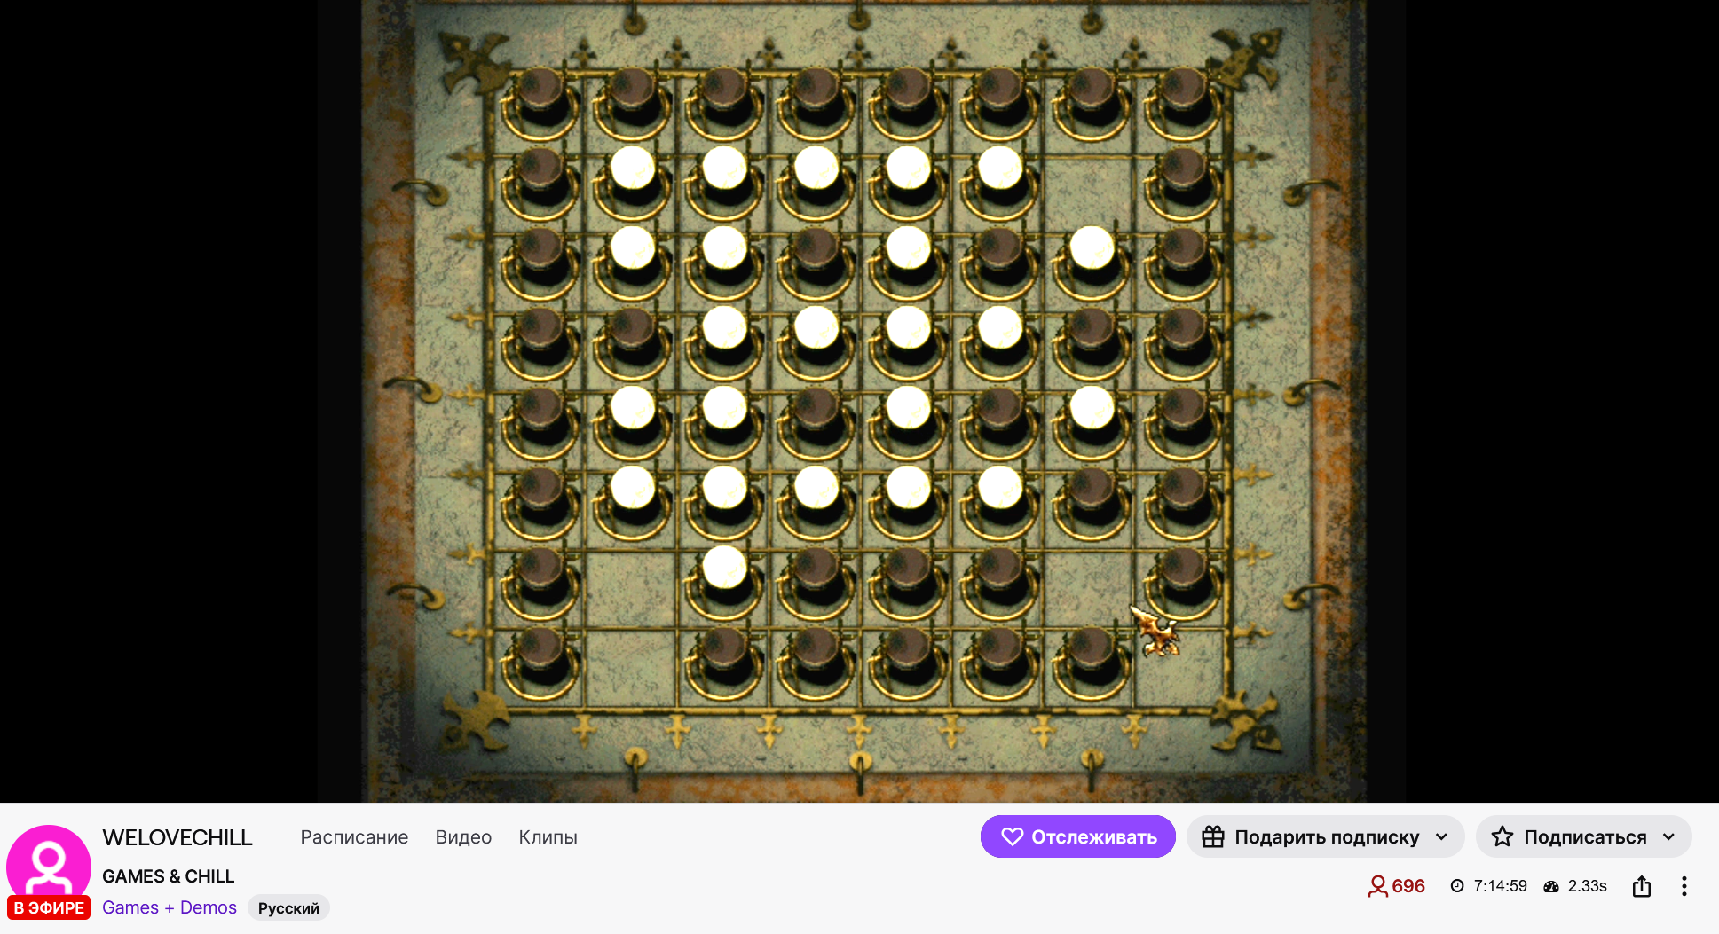Screen dimensions: 1719x934
Task: Click the GAMES & CHILL stream title
Action: click(169, 876)
